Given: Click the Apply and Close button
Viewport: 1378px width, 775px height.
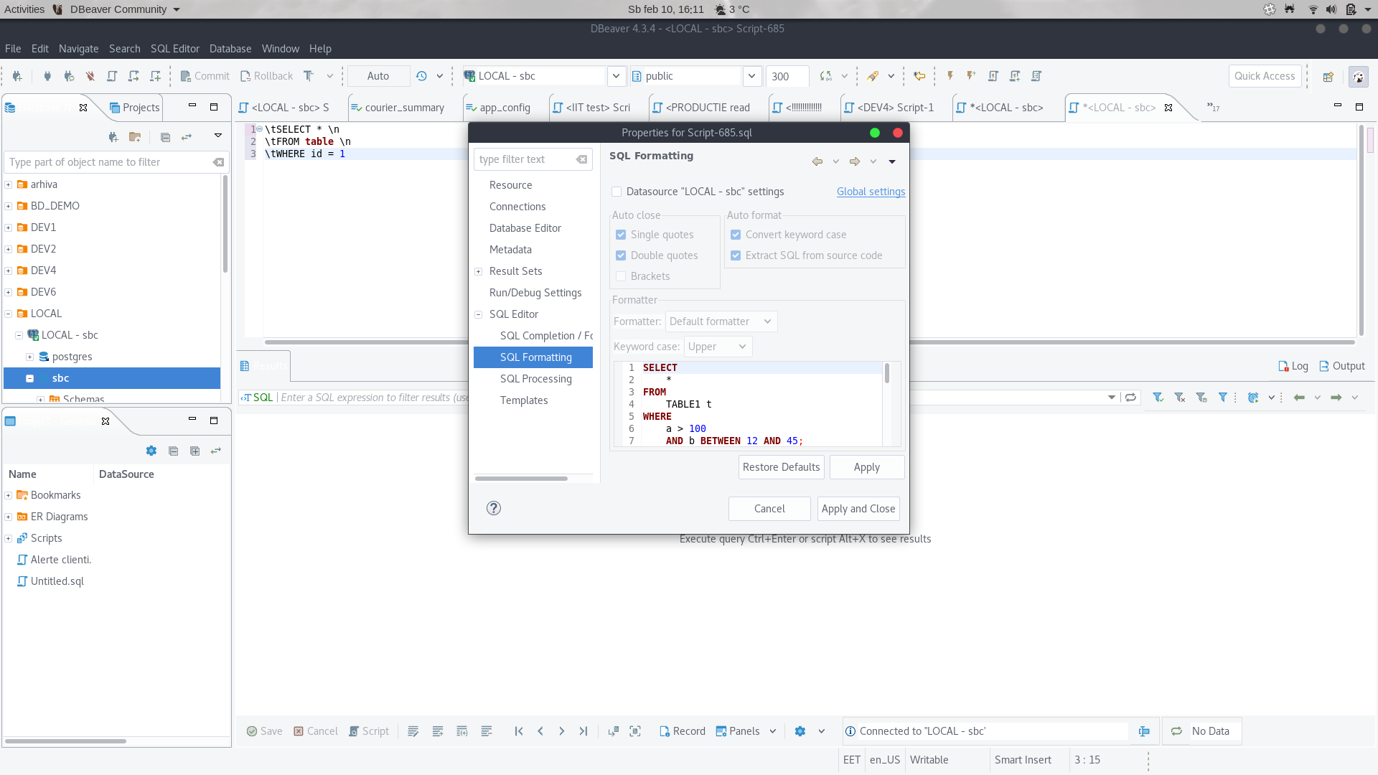Looking at the screenshot, I should pyautogui.click(x=858, y=509).
